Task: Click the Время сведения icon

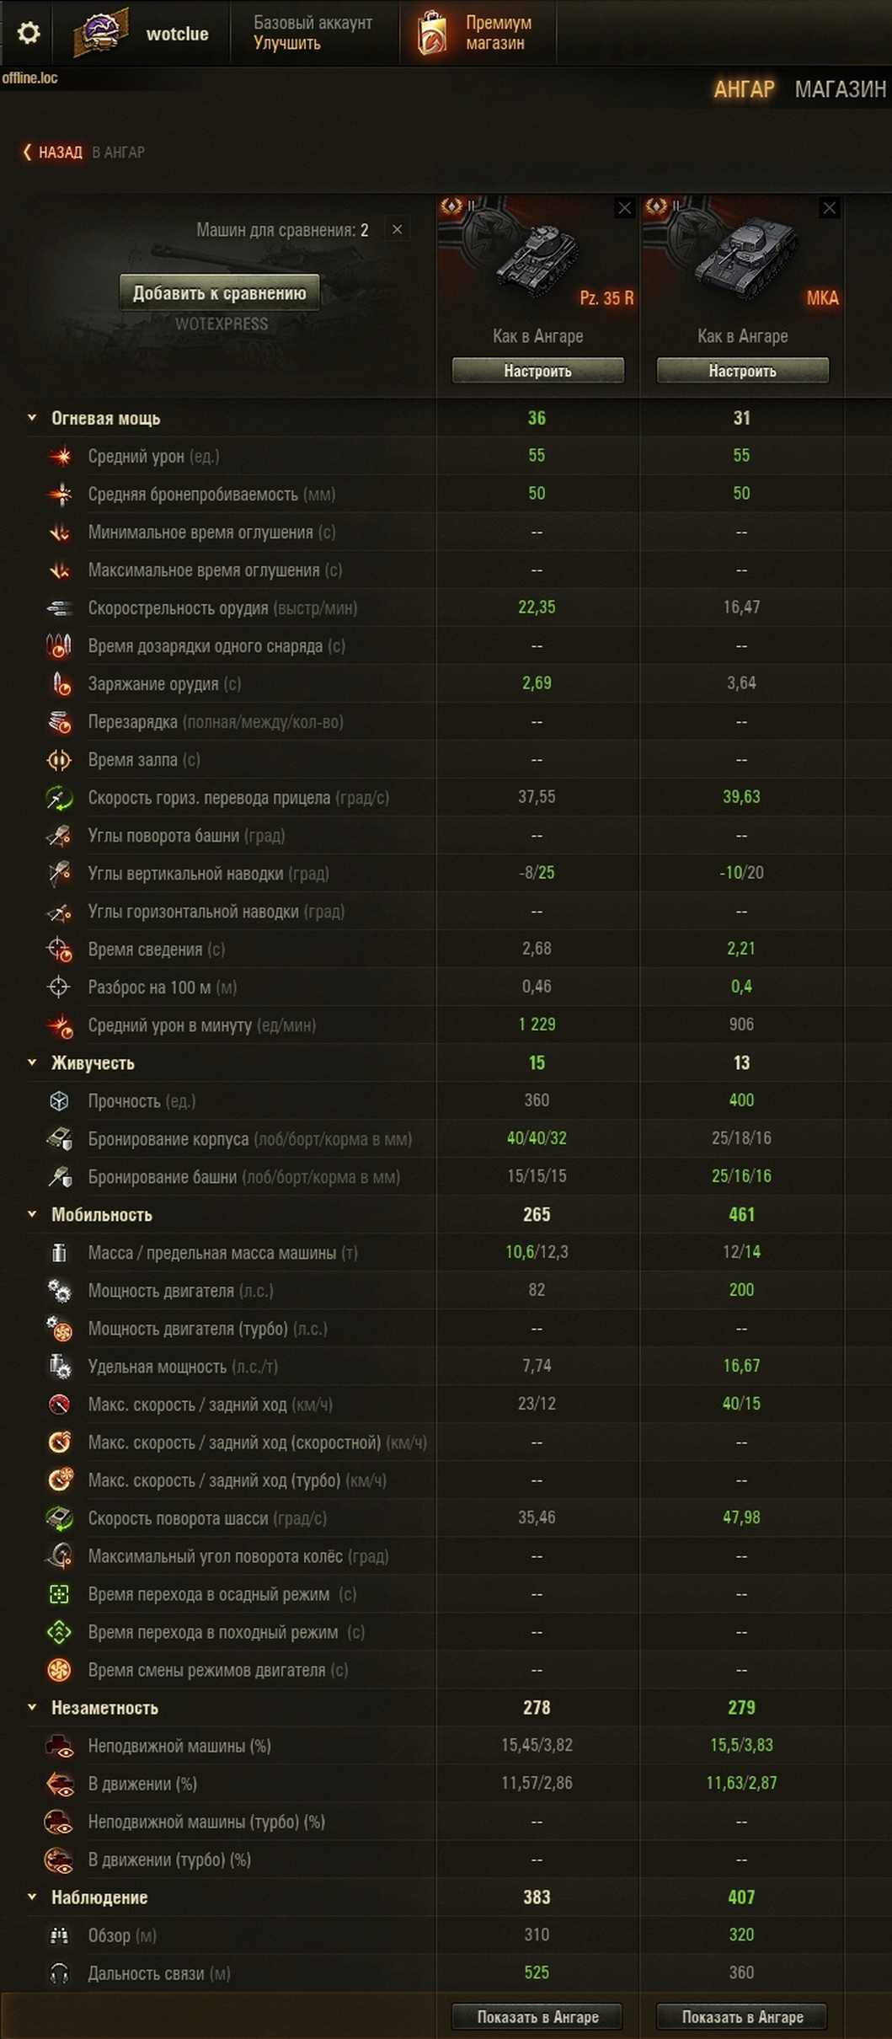Action: click(x=60, y=950)
